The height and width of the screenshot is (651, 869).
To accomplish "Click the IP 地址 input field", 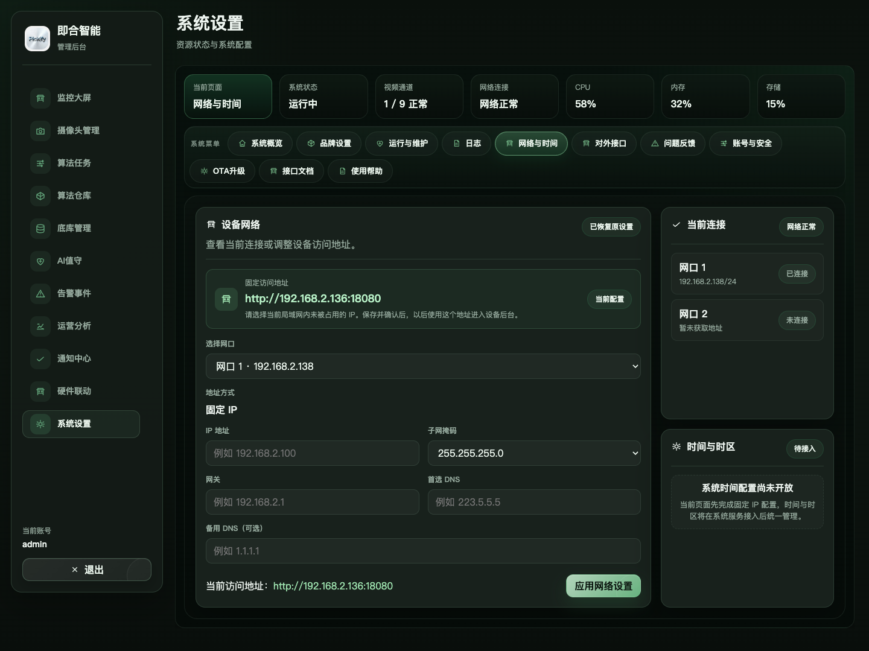I will (313, 453).
